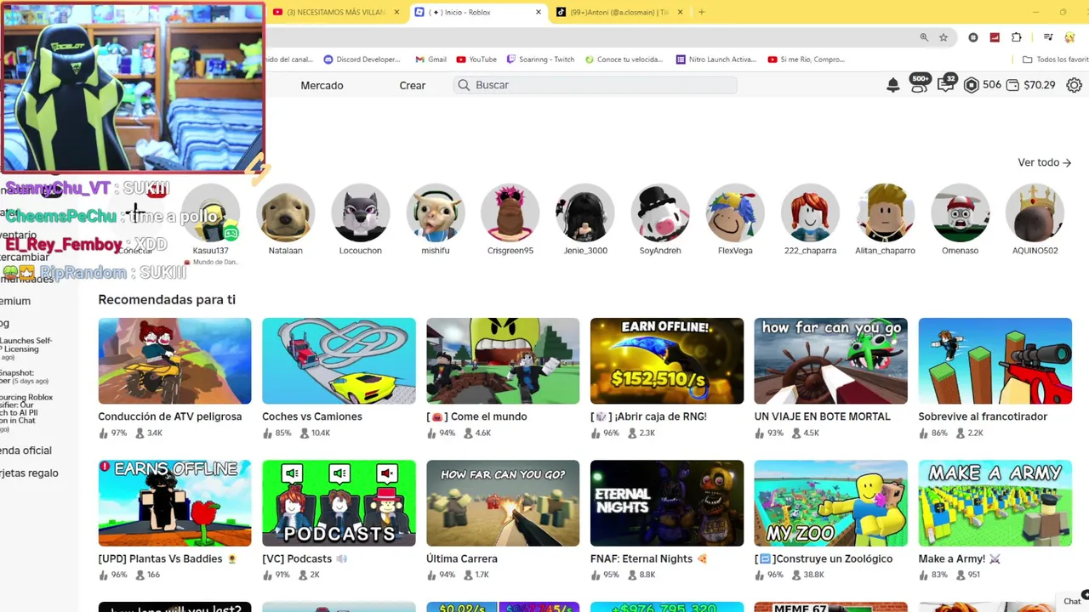Open the browser profile avatar icon

coord(1069,37)
